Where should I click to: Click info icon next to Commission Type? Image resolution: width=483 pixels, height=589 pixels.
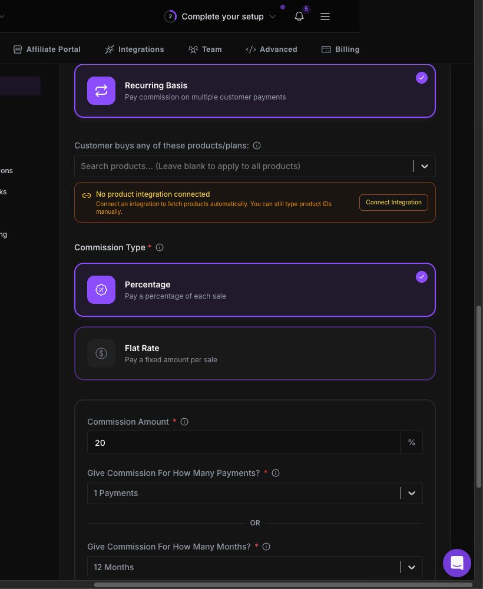tap(160, 247)
